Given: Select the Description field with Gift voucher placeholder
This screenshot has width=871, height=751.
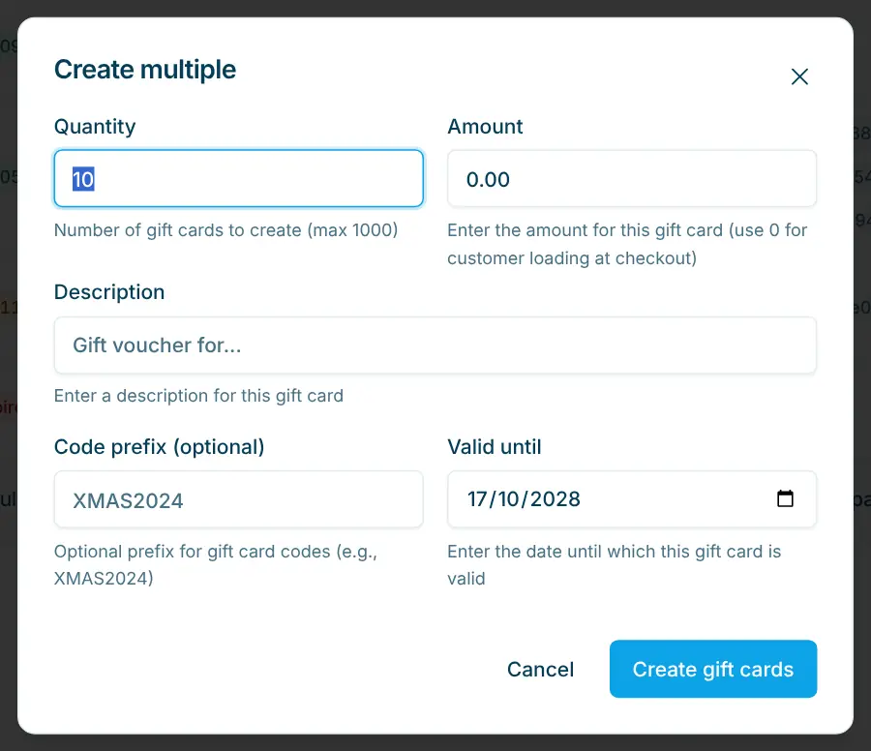Looking at the screenshot, I should tap(435, 345).
